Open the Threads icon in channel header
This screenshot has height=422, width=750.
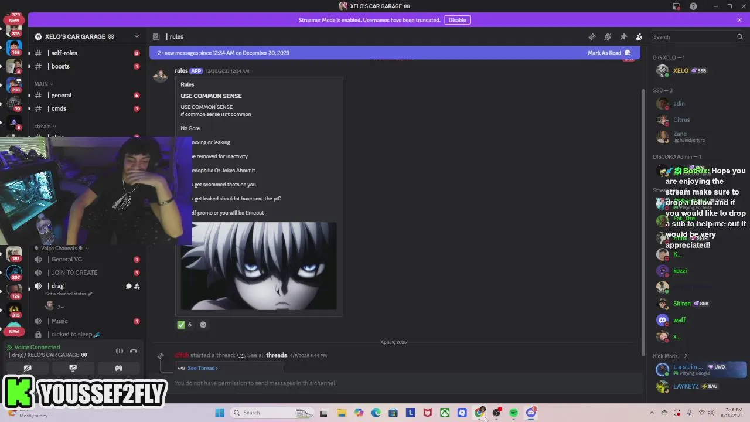(x=592, y=36)
